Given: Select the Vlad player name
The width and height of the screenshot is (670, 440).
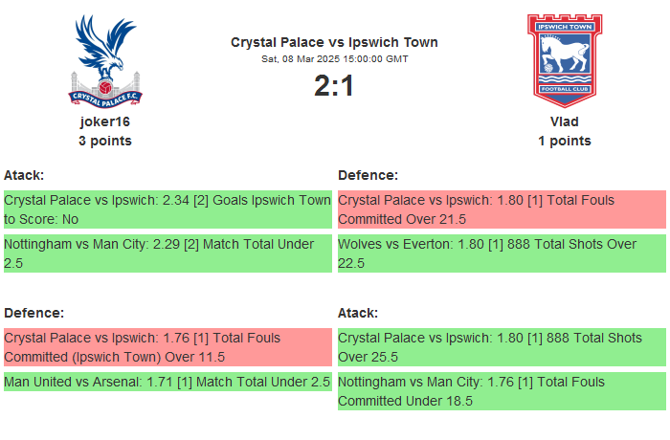Looking at the screenshot, I should (565, 121).
